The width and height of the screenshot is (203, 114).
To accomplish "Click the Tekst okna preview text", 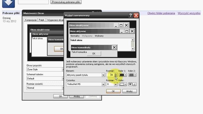I will pos(76,40).
